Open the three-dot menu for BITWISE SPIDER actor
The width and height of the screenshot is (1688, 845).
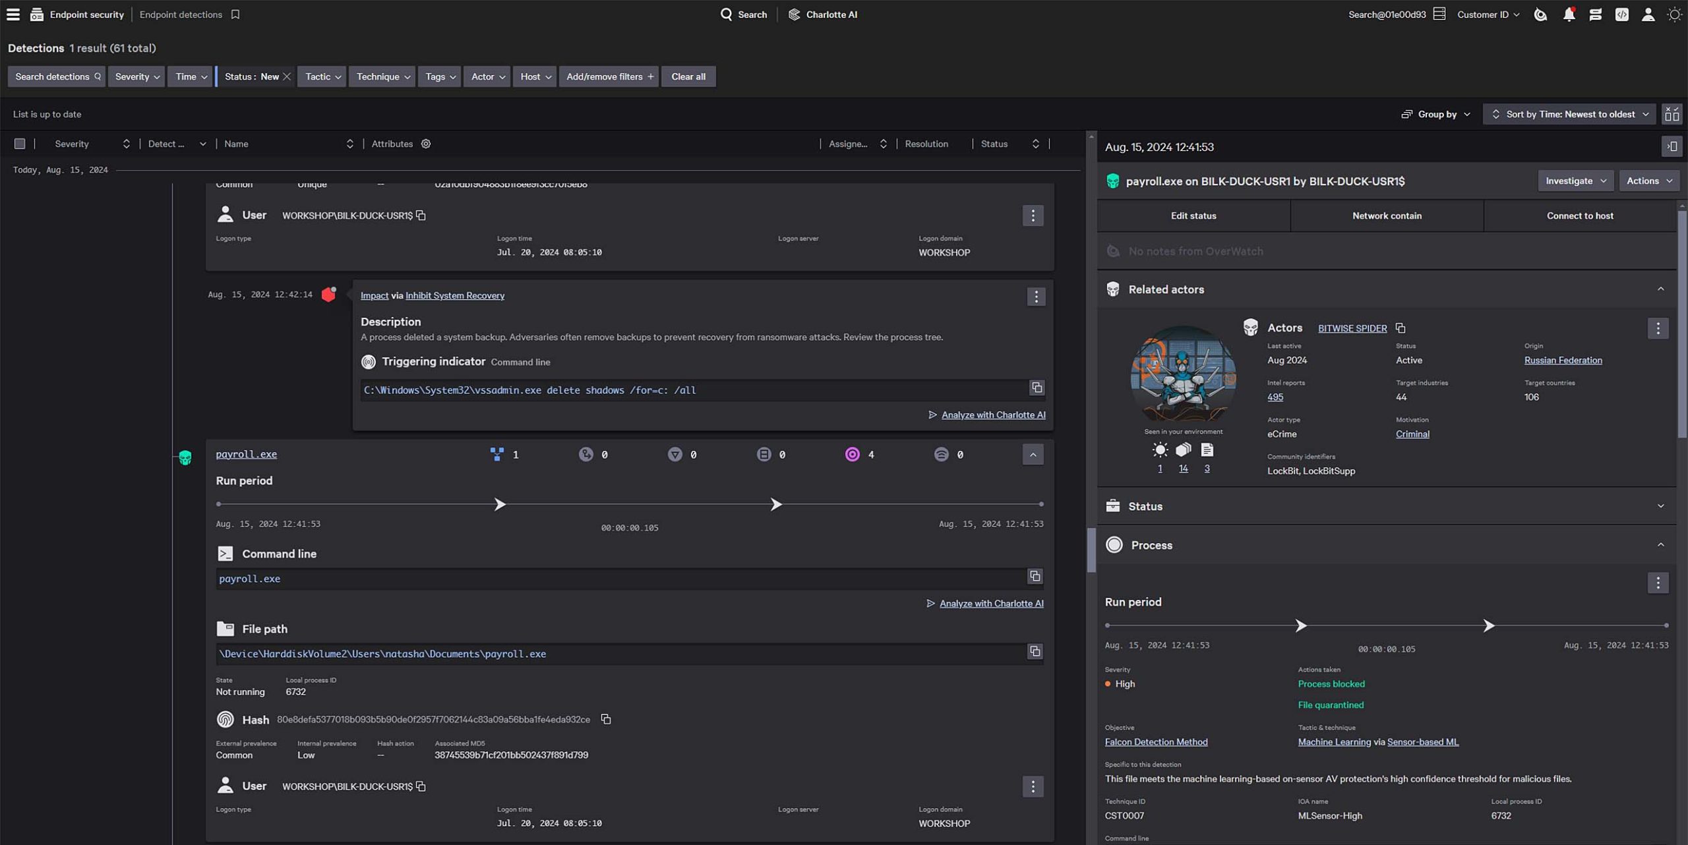(x=1658, y=328)
